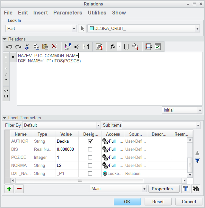Open the Look In Part dropdown
This screenshot has width=205, height=208.
(x=74, y=29)
